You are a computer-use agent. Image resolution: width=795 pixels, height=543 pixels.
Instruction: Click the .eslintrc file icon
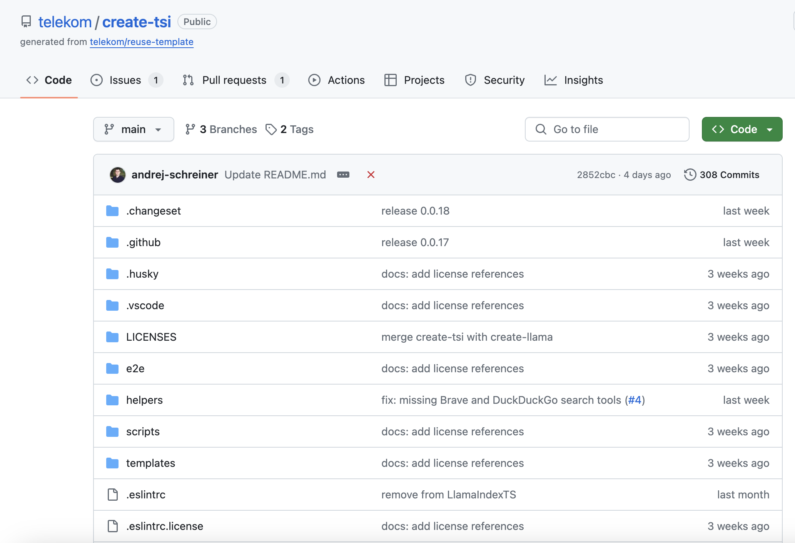point(112,495)
